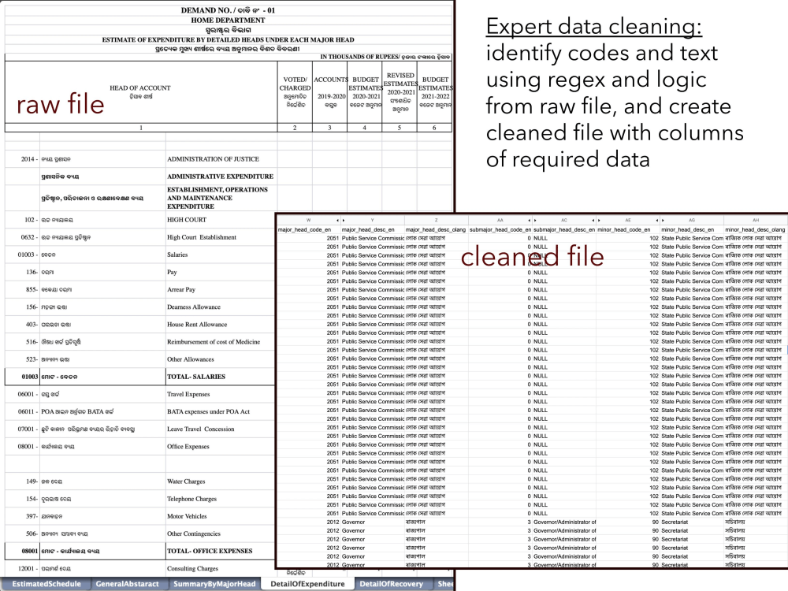Switch to the GeneralAbstaract sheet tab
The height and width of the screenshot is (591, 788).
click(127, 584)
